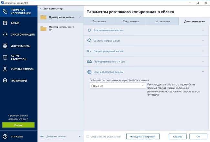The height and width of the screenshot is (142, 210).
Task: Expand the Очистка Acronis Cloud section
Action: 203,41
